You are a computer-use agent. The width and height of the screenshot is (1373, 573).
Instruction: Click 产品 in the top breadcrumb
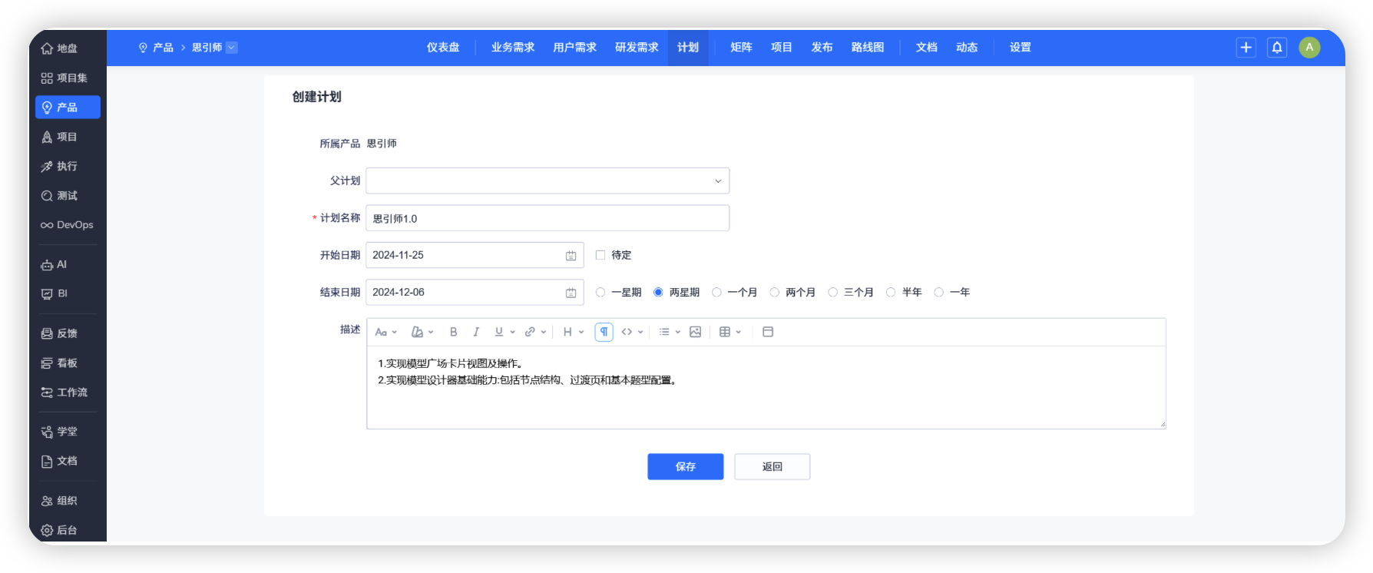tap(163, 48)
